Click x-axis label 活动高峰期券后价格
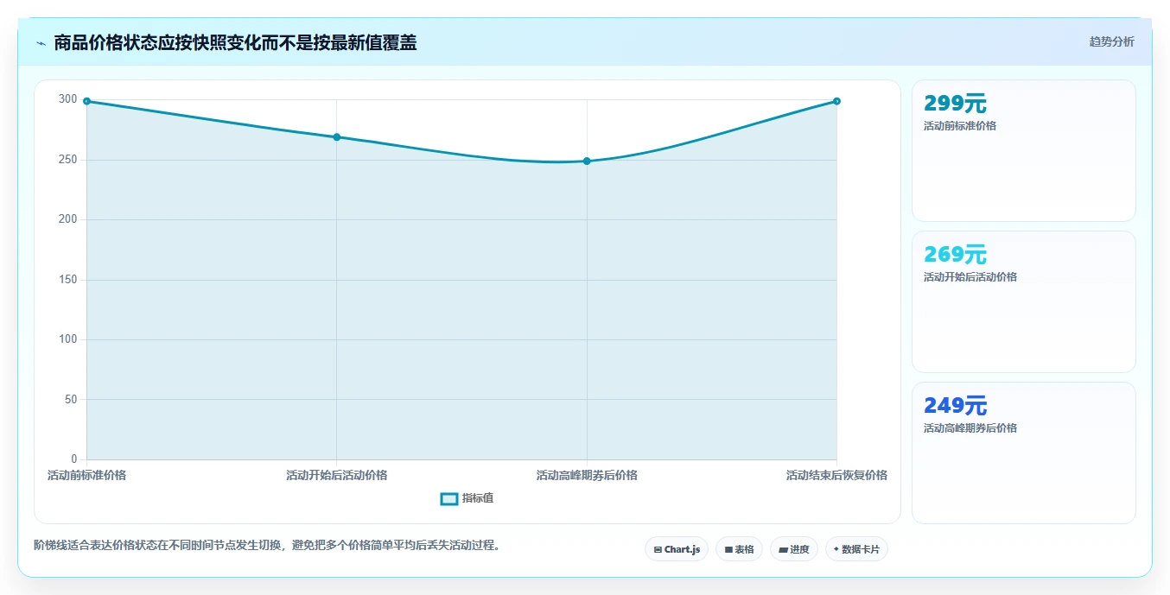 (x=587, y=476)
